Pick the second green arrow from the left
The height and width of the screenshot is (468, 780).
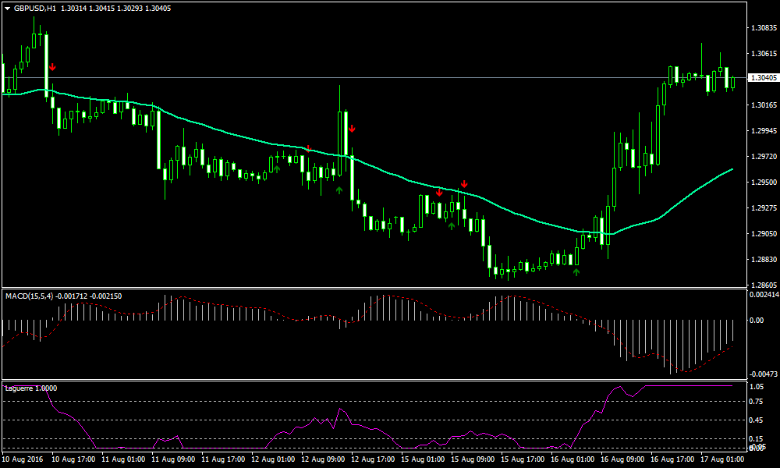(339, 190)
